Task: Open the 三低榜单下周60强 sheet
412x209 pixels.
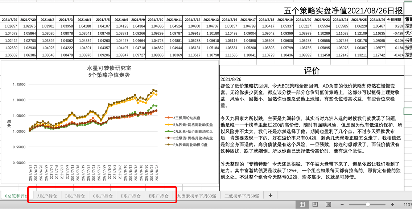Action: point(242,196)
